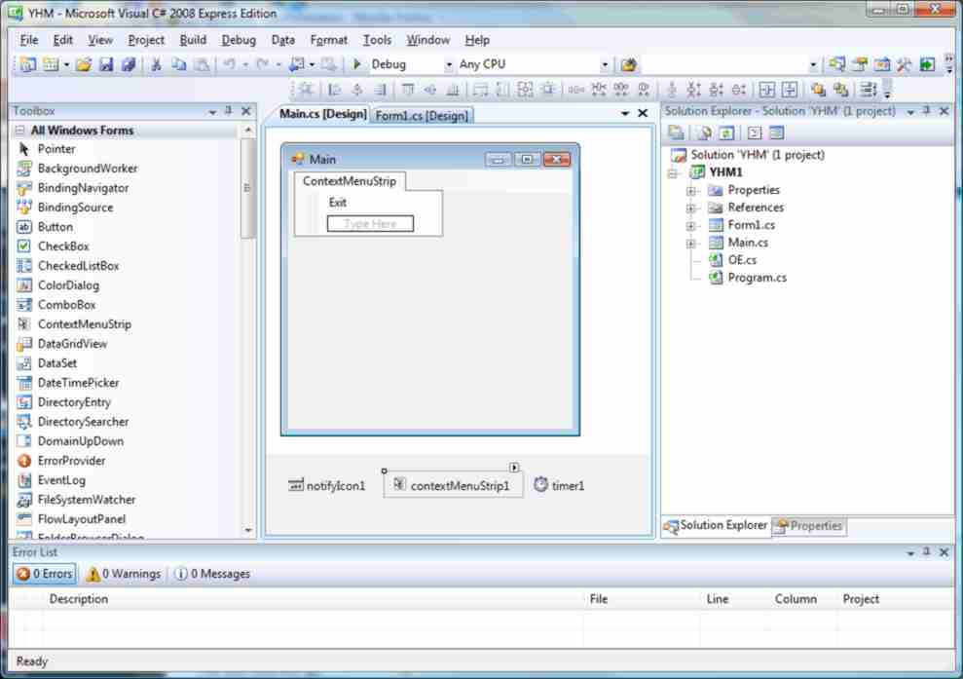
Task: Open the Debug configuration dropdown
Action: [449, 64]
